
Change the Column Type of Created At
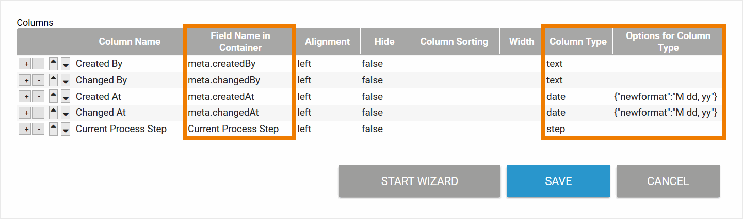(x=556, y=96)
